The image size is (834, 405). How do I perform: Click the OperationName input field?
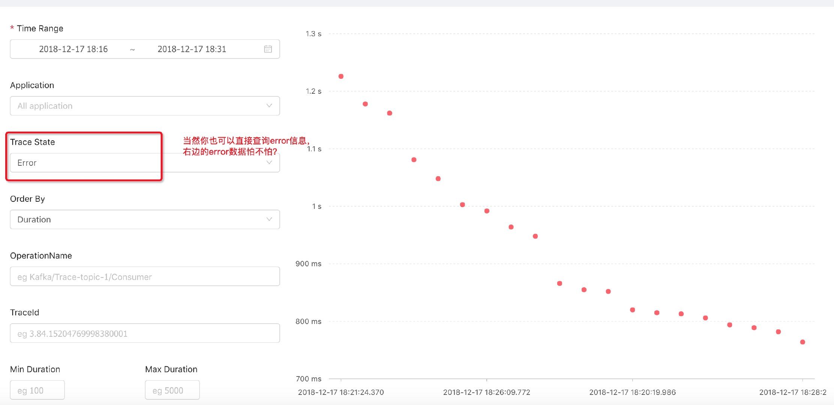(145, 277)
